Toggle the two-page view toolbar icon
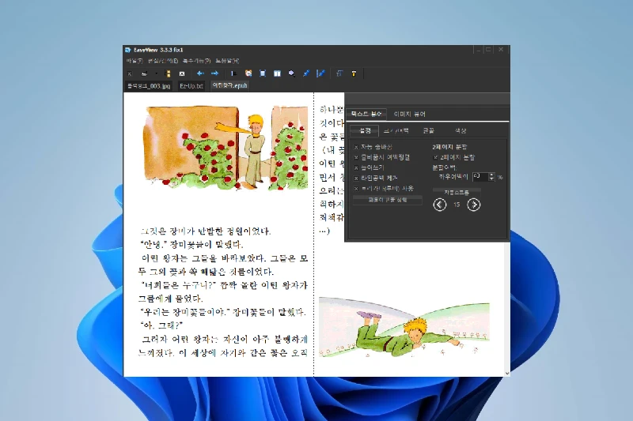 (x=277, y=73)
